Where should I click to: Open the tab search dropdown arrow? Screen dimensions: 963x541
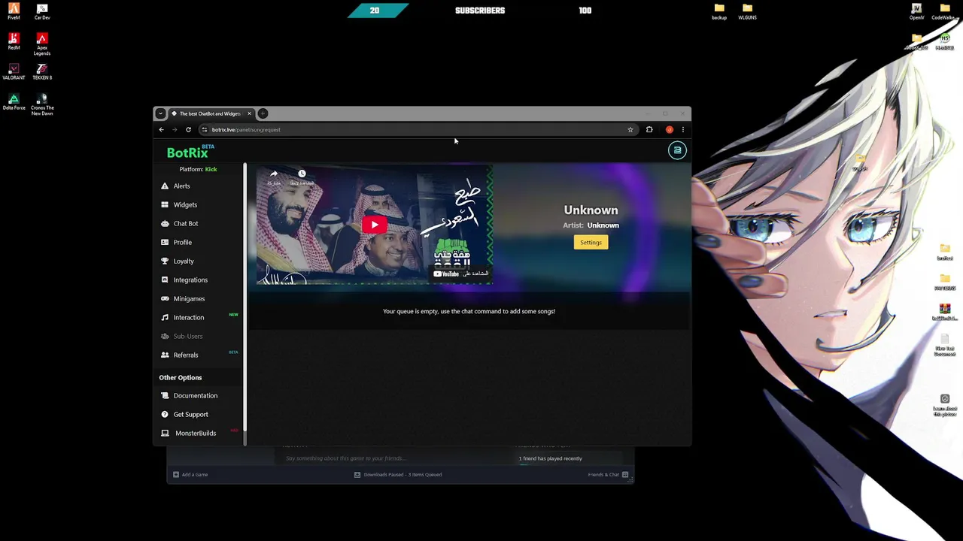[160, 113]
